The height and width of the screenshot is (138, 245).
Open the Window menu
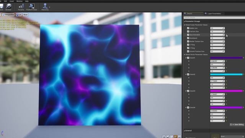coord(20,1)
